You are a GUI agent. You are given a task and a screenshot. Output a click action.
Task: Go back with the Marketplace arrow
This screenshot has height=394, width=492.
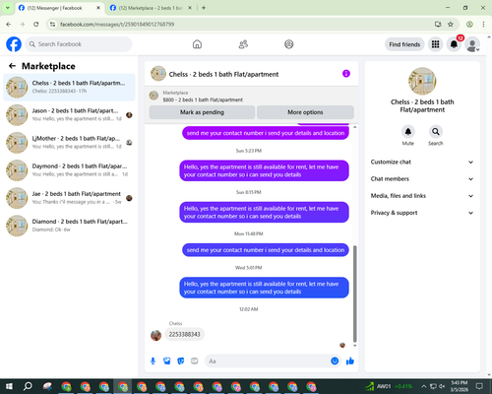tap(12, 66)
